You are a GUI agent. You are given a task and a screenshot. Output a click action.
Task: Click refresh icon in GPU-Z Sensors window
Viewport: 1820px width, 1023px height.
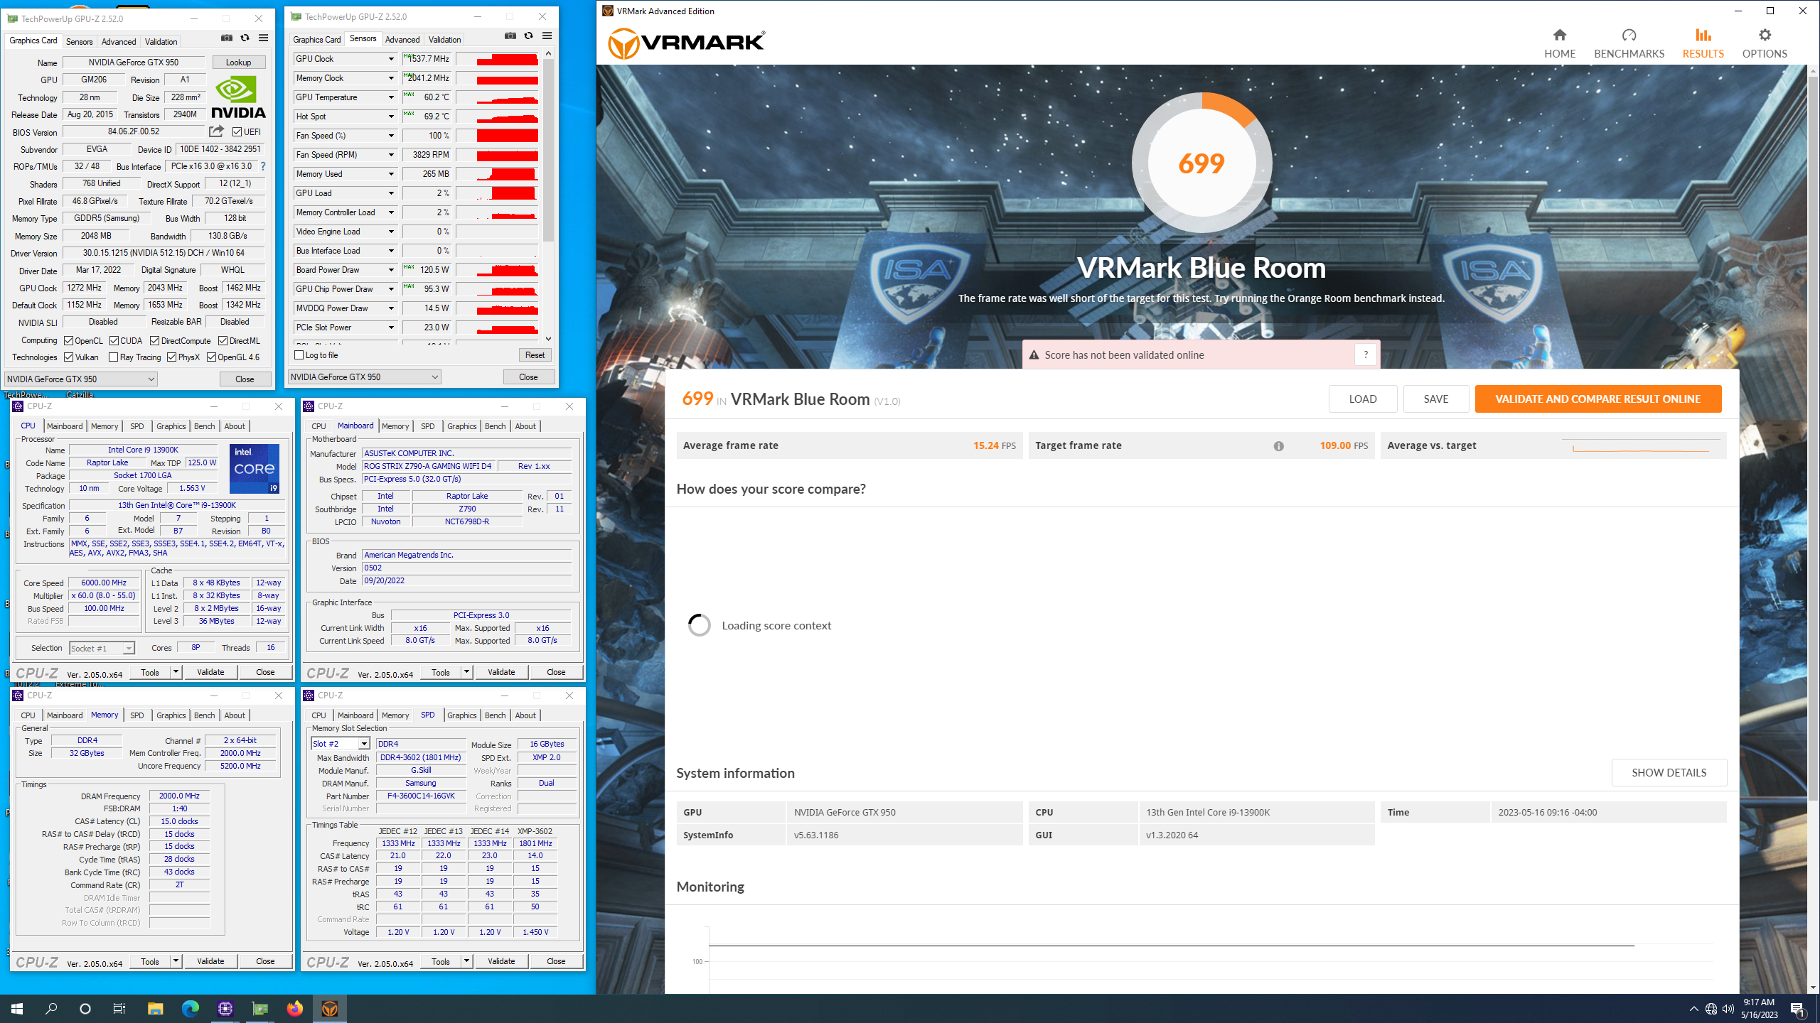(528, 36)
